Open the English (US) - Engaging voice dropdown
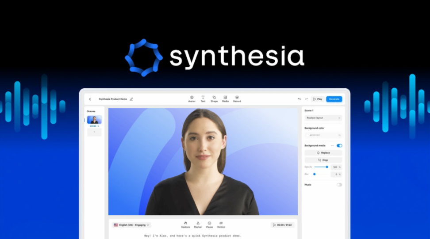430x239 pixels. pos(132,225)
